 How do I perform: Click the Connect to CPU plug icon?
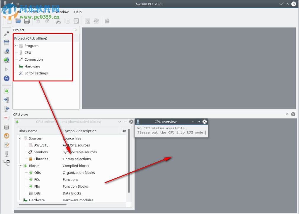click(7, 34)
